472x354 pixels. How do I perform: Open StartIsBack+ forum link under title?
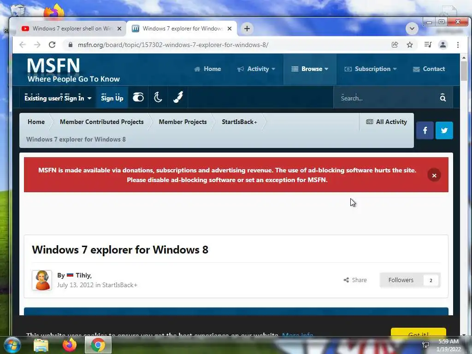(x=120, y=285)
